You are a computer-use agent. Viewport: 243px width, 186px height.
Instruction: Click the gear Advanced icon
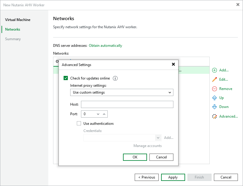[x=214, y=116]
